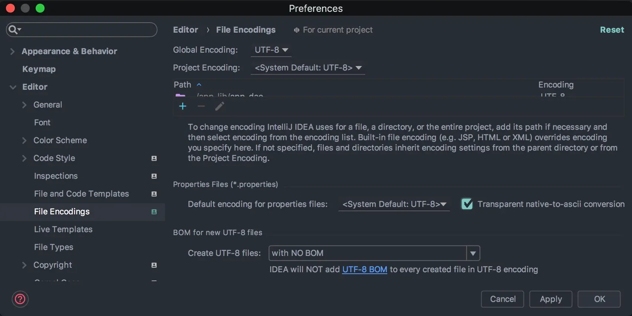
Task: Select File Types settings page
Action: click(53, 247)
